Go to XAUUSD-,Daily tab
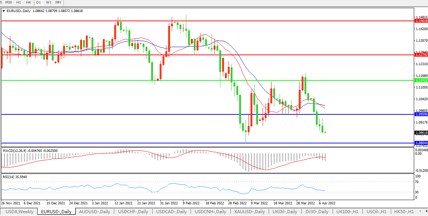 tap(249, 212)
